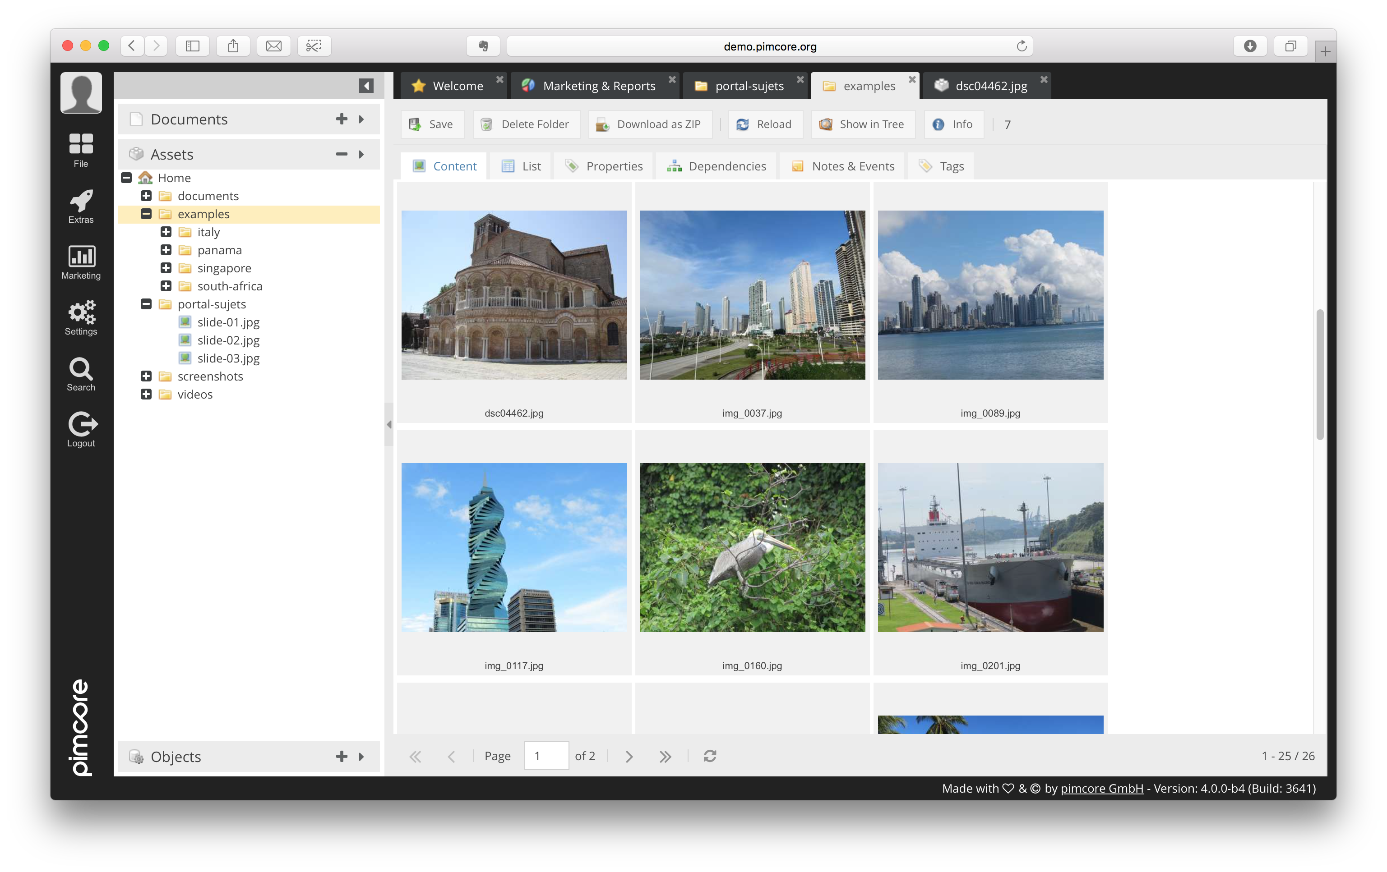Open the Info button
This screenshot has width=1387, height=872.
click(953, 124)
